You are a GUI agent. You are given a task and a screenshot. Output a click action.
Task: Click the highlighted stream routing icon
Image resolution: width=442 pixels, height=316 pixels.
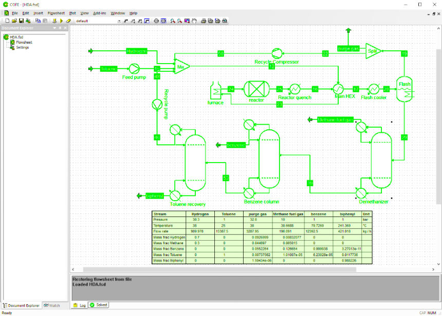coord(147,21)
